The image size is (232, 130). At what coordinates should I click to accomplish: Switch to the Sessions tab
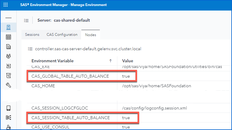pos(32,35)
